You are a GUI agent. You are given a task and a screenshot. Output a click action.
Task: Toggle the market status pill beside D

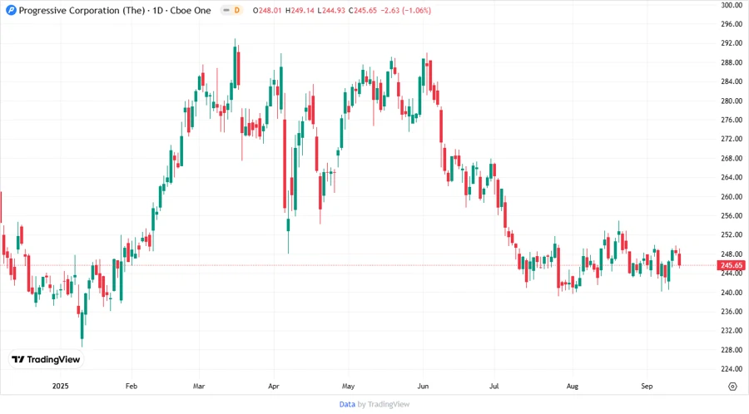point(226,10)
